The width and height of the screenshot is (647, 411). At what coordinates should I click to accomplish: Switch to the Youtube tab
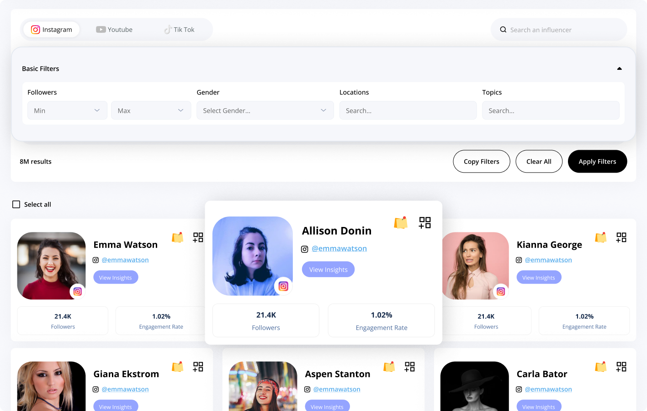coord(114,30)
